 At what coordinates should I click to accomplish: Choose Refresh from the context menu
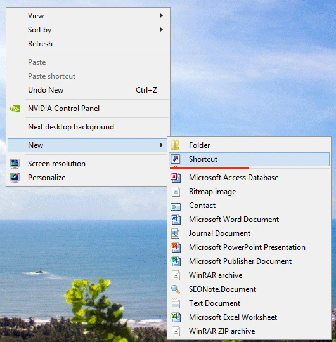[88, 44]
